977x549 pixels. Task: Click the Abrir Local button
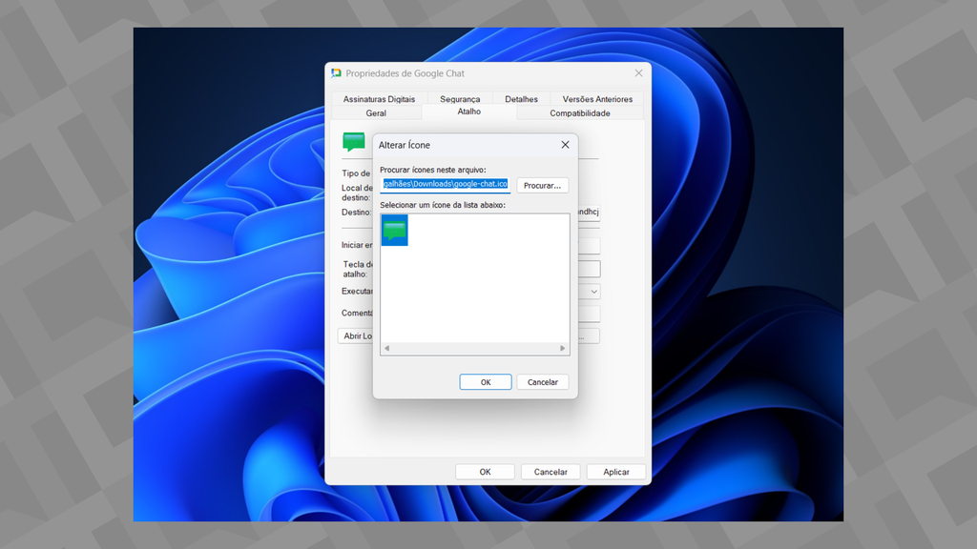pos(355,336)
